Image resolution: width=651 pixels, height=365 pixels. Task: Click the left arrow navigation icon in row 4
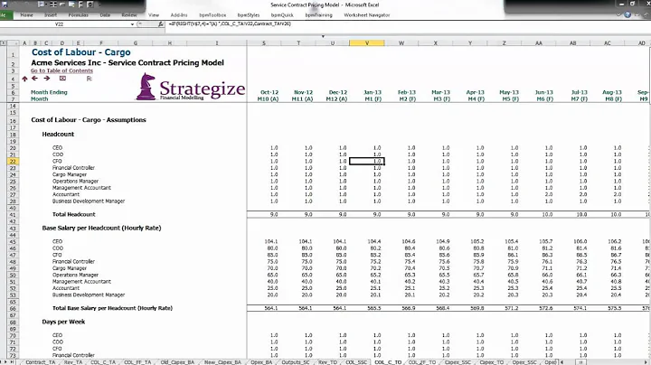pyautogui.click(x=35, y=78)
